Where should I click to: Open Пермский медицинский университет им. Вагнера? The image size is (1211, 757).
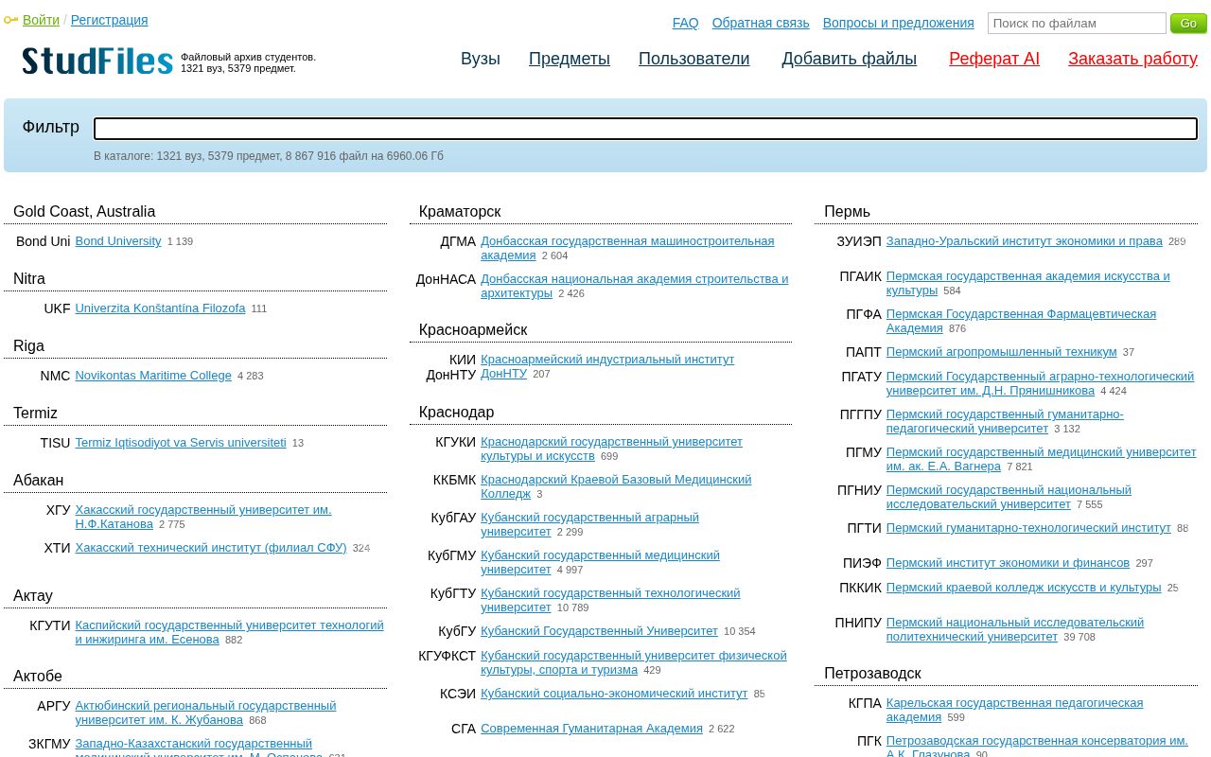(1042, 459)
